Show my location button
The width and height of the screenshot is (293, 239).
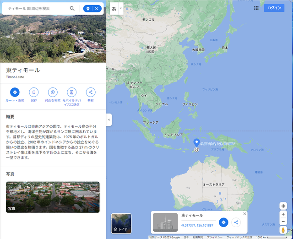[x=283, y=206]
